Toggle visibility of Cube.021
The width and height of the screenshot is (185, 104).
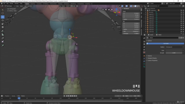click(183, 22)
